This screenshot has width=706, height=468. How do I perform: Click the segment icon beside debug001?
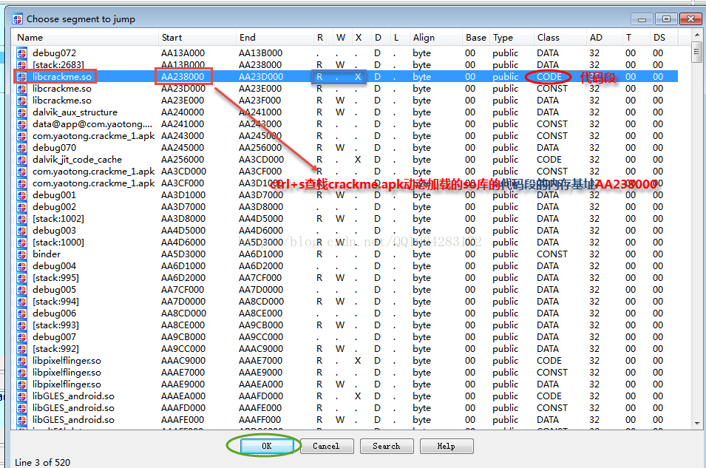pyautogui.click(x=21, y=195)
